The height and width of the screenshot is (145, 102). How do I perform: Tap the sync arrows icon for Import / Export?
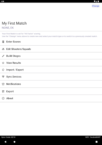(3, 70)
